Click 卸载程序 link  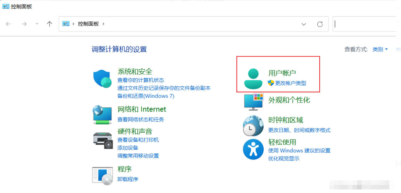[x=128, y=179]
